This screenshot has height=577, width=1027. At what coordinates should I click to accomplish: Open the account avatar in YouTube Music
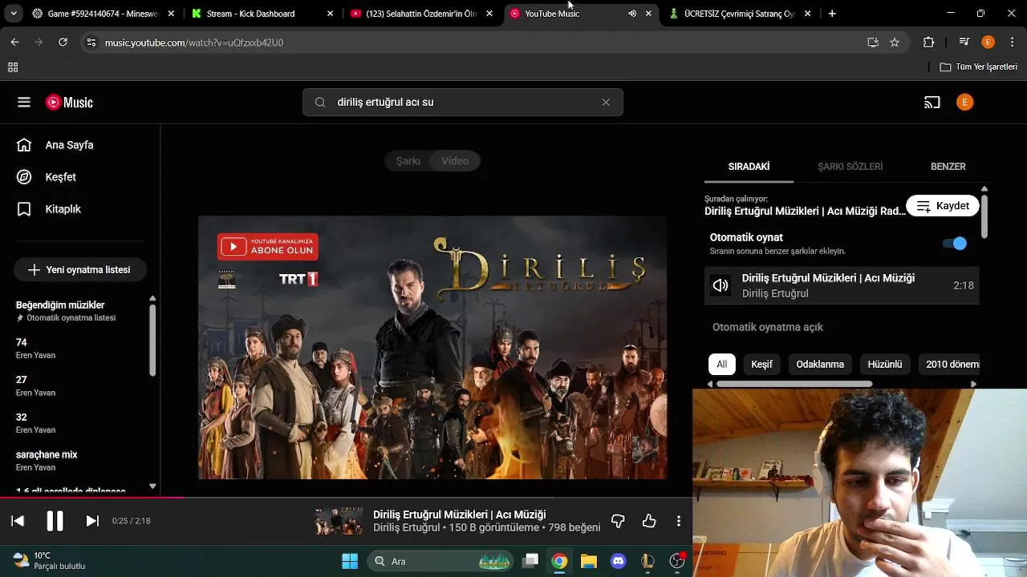(964, 103)
